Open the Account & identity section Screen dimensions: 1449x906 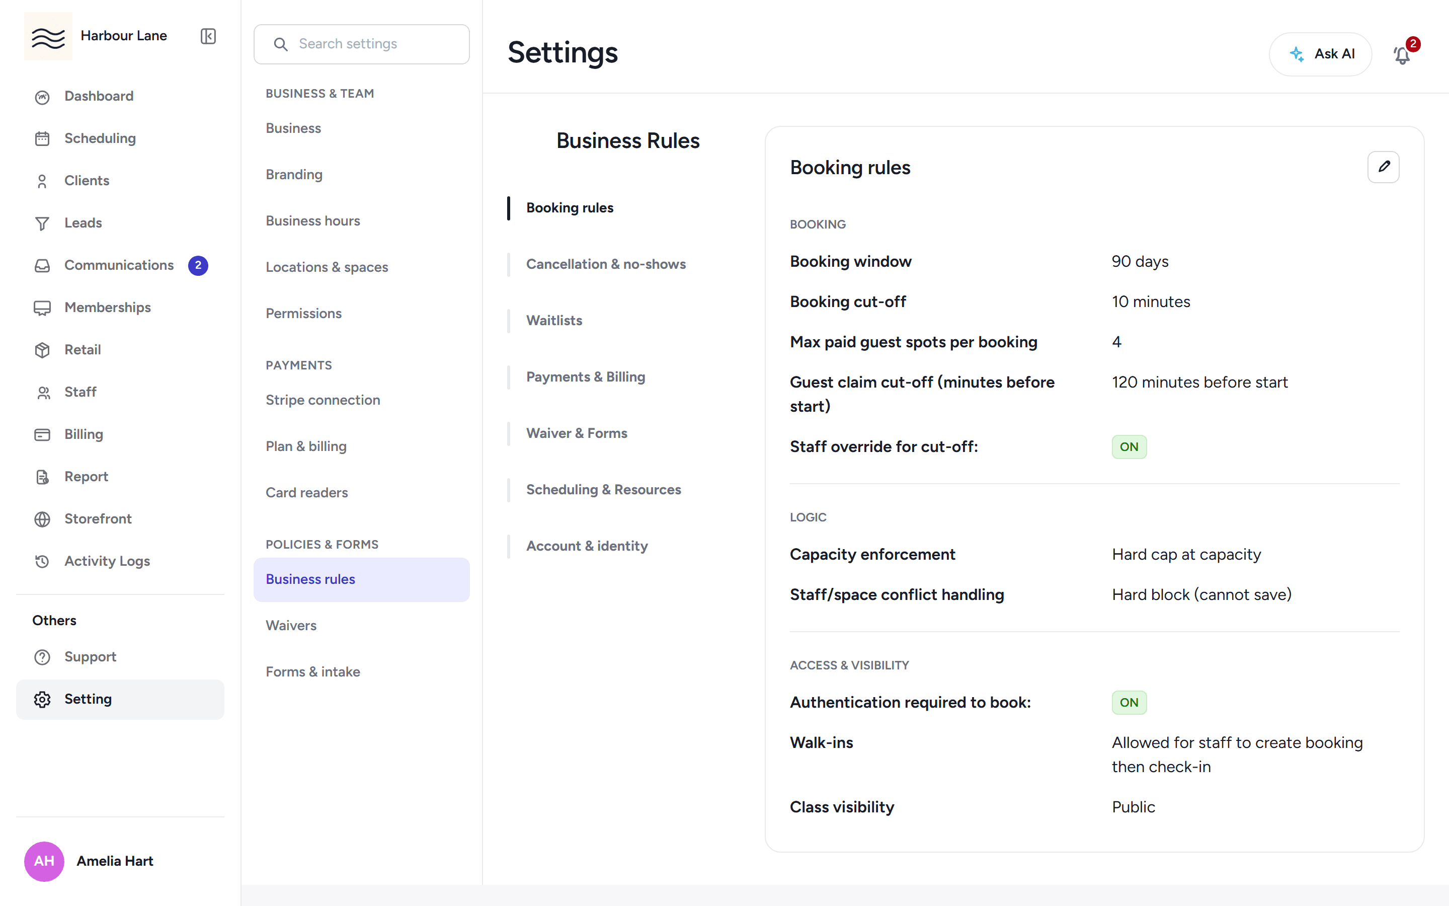point(586,546)
